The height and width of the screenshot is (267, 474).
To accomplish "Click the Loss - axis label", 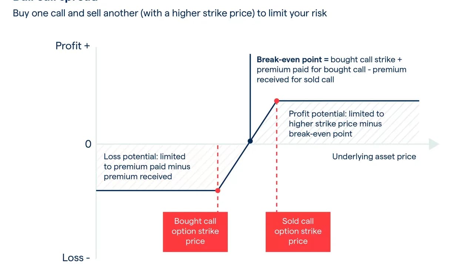I will (76, 257).
